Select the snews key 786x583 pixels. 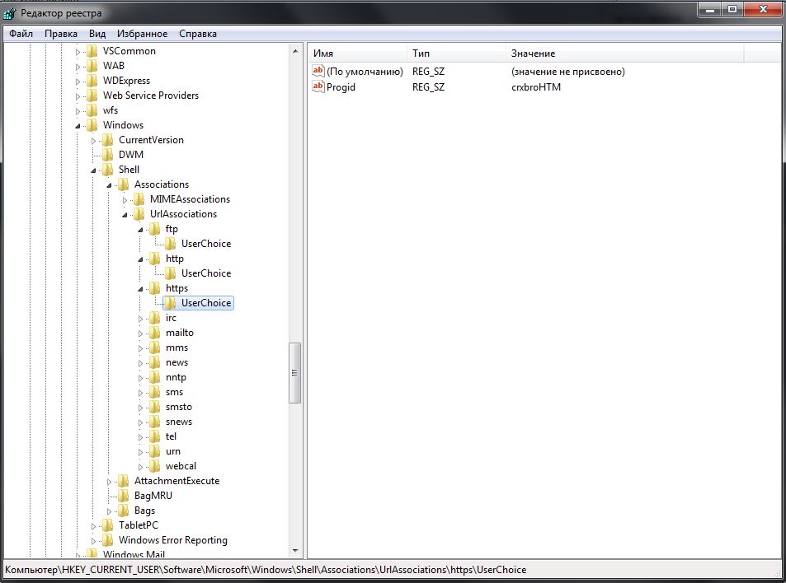pyautogui.click(x=179, y=422)
